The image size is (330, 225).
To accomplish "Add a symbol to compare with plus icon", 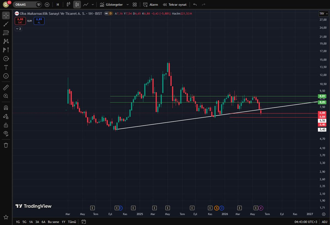I will (x=47, y=5).
